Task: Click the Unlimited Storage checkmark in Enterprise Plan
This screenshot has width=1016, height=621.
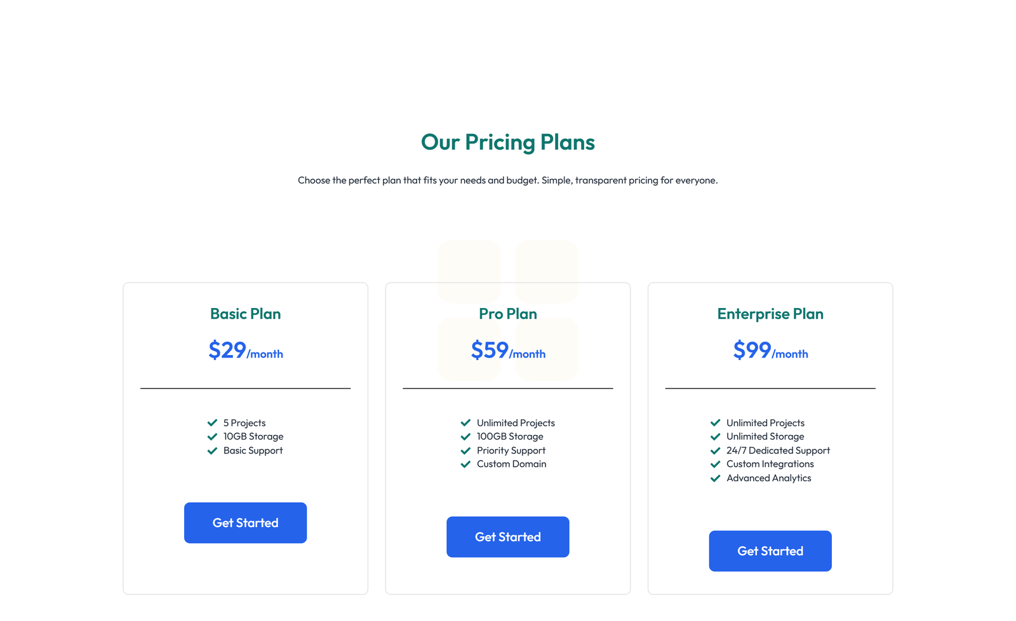Action: tap(714, 436)
